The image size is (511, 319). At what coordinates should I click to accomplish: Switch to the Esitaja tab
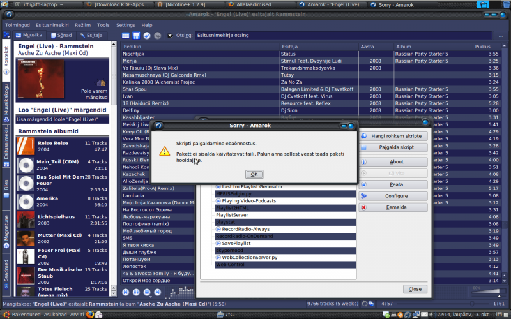pos(91,35)
